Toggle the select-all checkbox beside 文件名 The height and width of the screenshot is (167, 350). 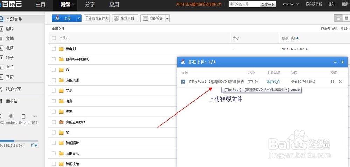[54, 38]
